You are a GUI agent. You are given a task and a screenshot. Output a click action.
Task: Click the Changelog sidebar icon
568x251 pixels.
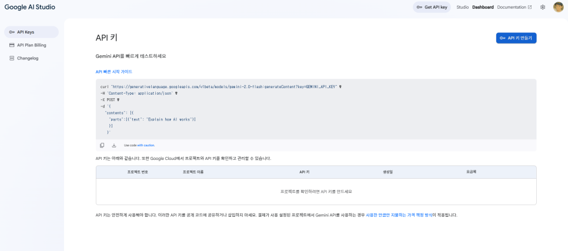click(12, 58)
